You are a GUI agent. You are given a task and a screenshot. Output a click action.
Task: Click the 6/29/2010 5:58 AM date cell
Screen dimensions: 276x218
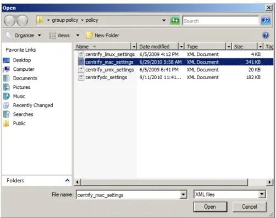point(161,62)
